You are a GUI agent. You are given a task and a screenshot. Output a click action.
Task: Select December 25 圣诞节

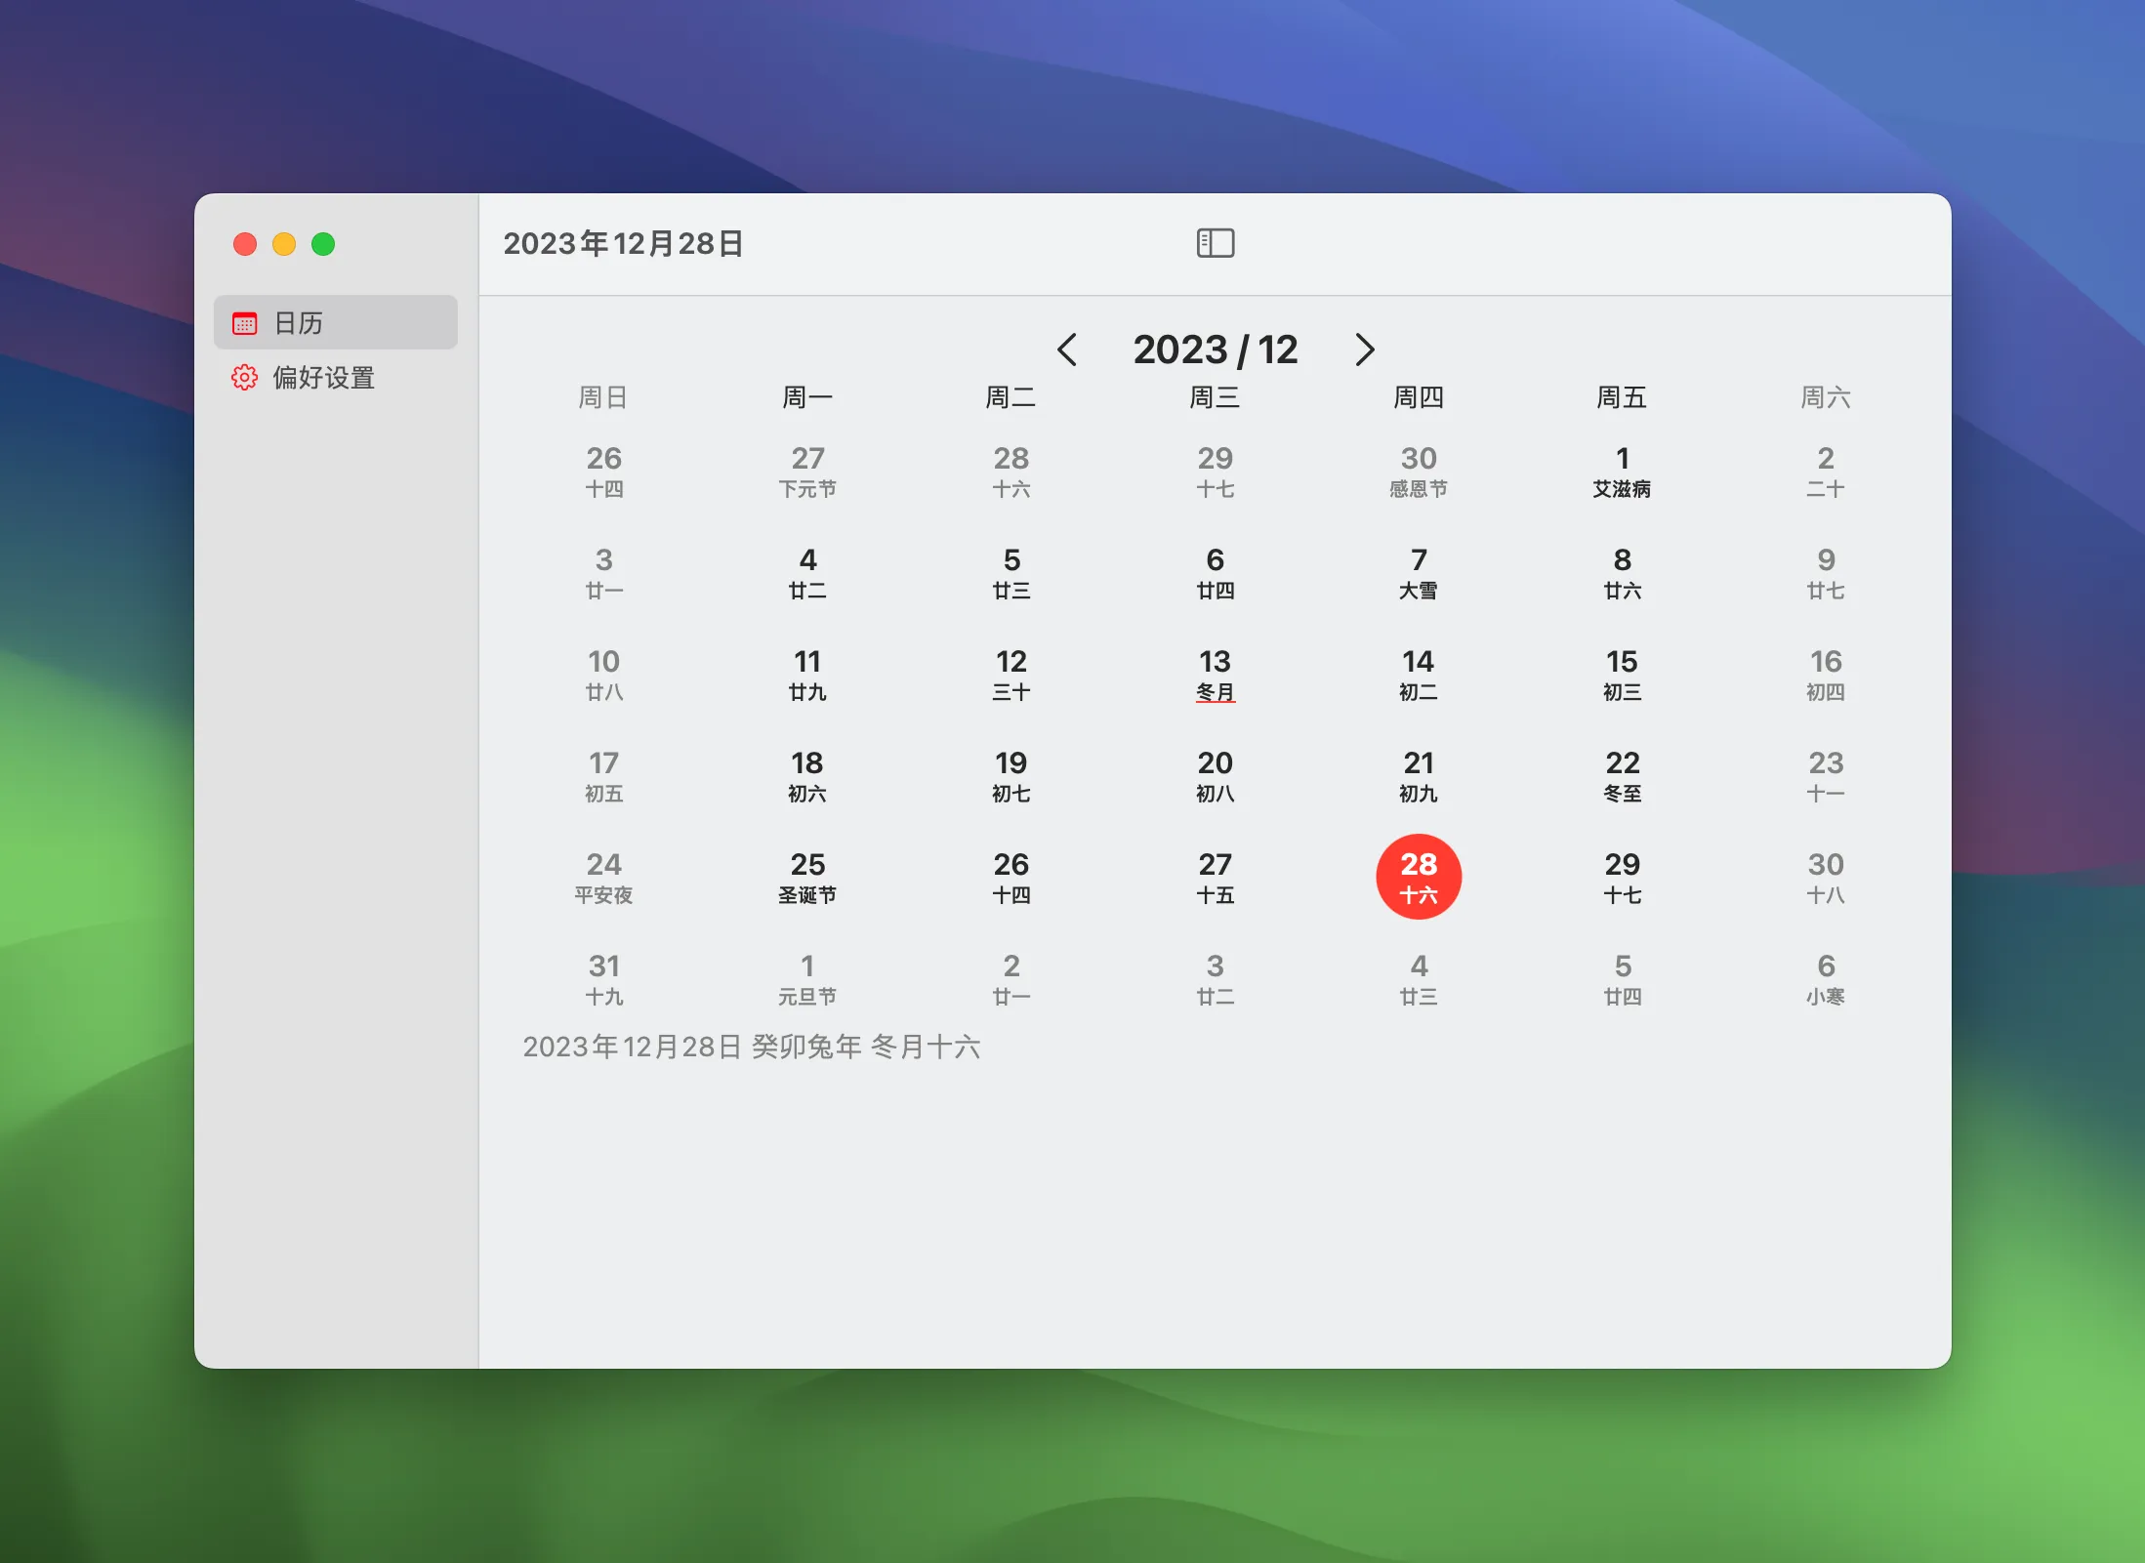(807, 876)
